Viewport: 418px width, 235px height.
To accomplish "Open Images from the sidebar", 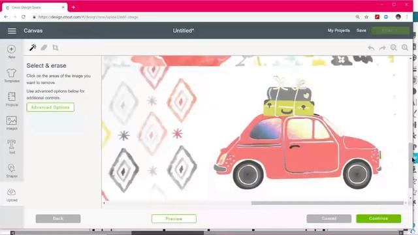I will pos(12,123).
